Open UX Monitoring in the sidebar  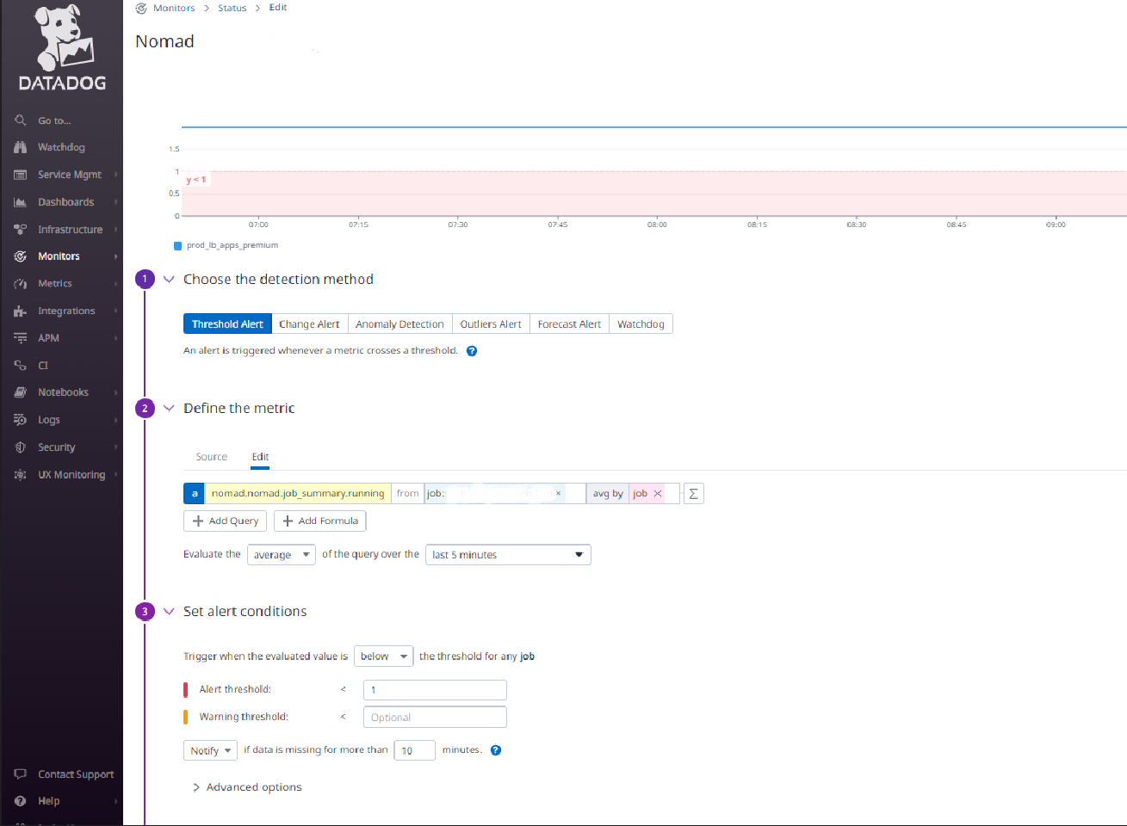tap(71, 475)
